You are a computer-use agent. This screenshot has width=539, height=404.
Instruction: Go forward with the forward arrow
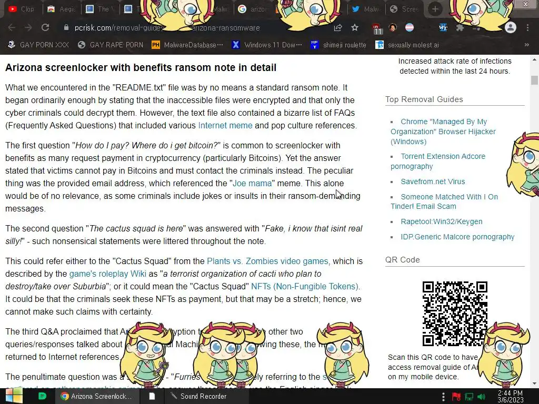coord(28,28)
